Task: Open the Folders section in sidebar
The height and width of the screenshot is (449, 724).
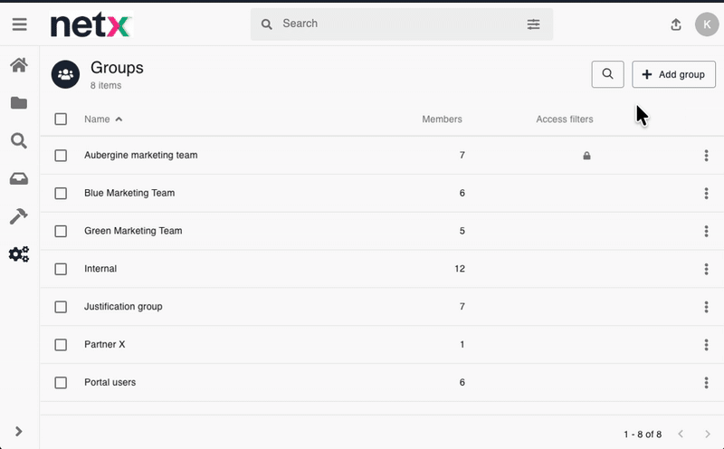Action: (x=19, y=103)
